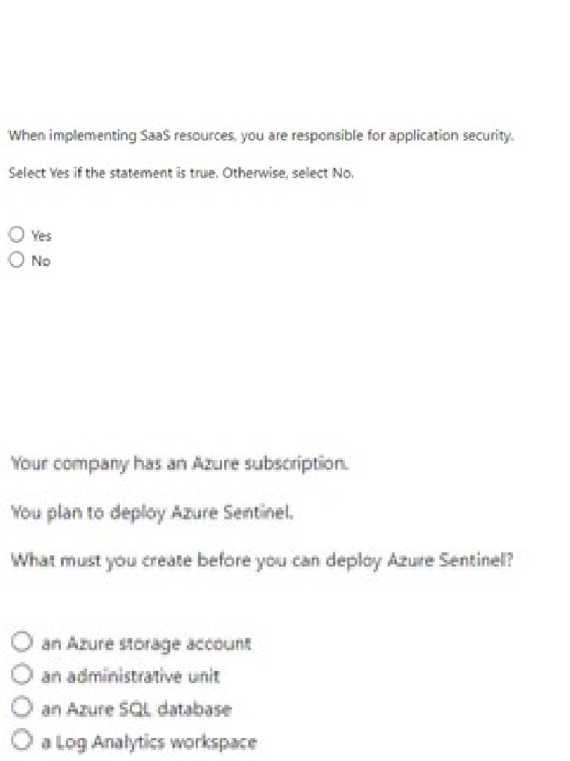This screenshot has width=570, height=761.
Task: Click 'You plan to deploy Azure Sentinel' line
Action: [x=152, y=511]
